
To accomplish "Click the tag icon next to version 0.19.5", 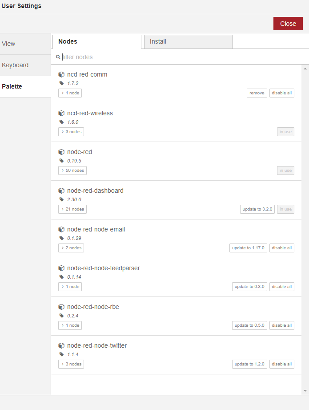I will (x=62, y=161).
